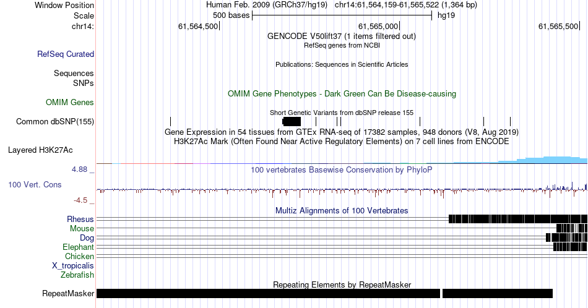Image resolution: width=588 pixels, height=308 pixels.
Task: Click the OMIM Gene Phenotypes title text
Action: coord(342,93)
